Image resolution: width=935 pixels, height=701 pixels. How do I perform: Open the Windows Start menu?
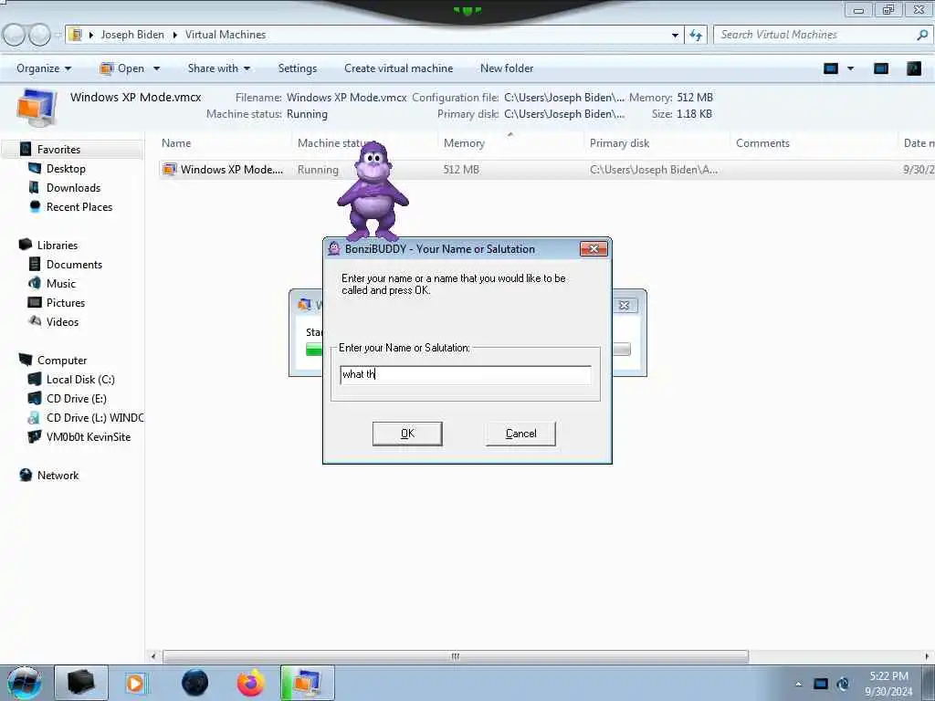(25, 683)
